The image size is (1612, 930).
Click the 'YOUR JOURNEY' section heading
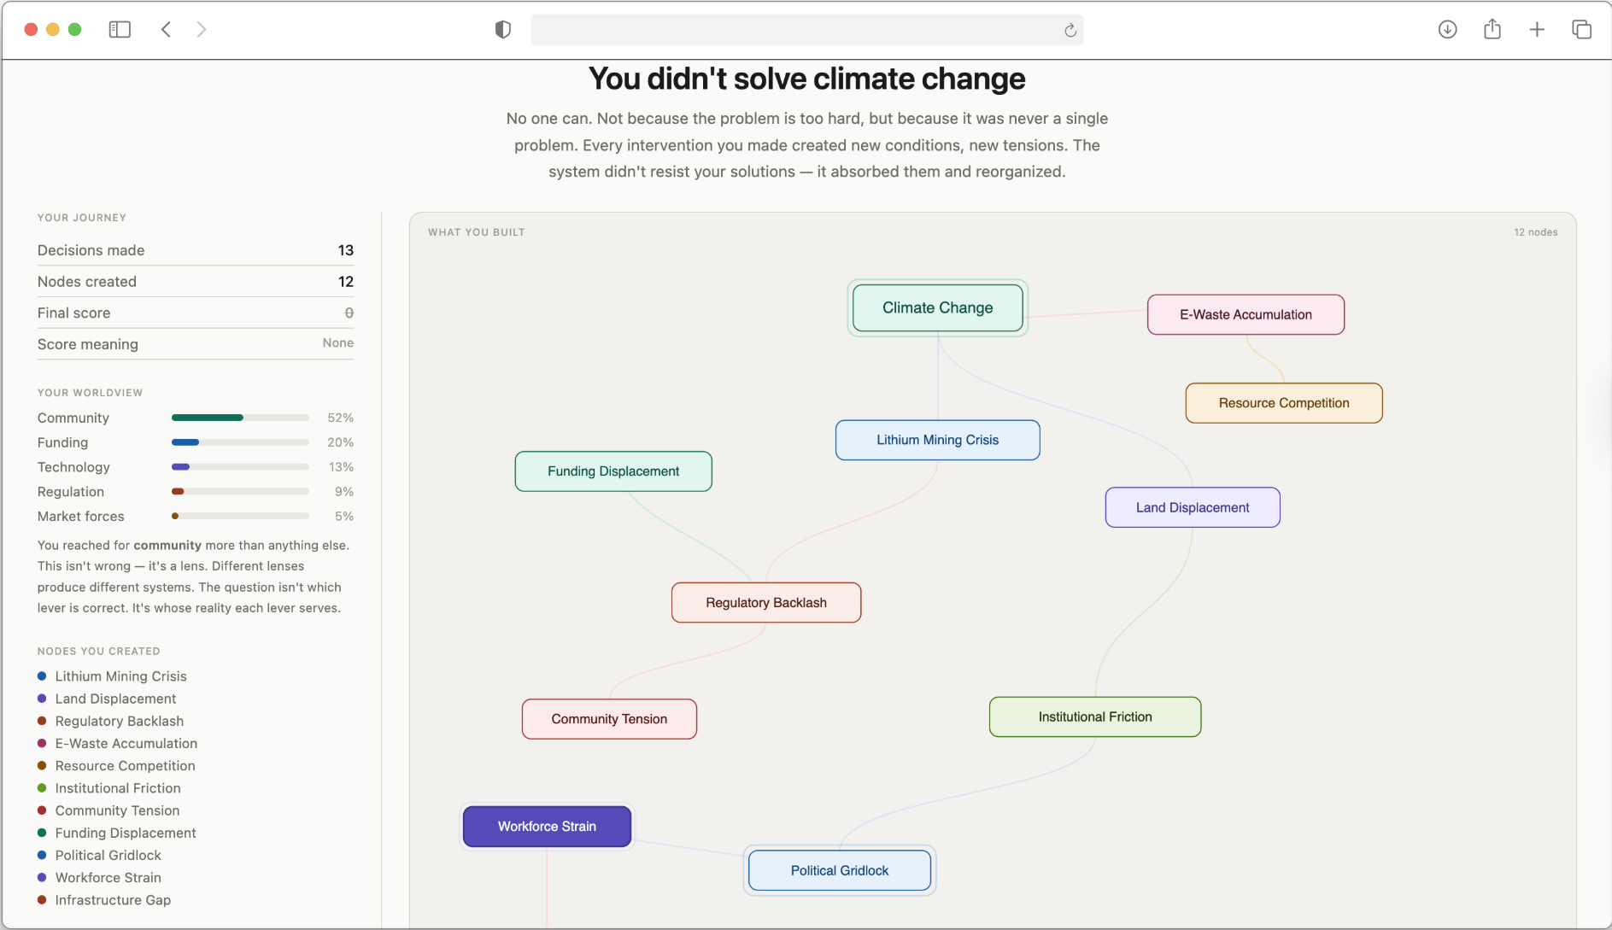(81, 218)
